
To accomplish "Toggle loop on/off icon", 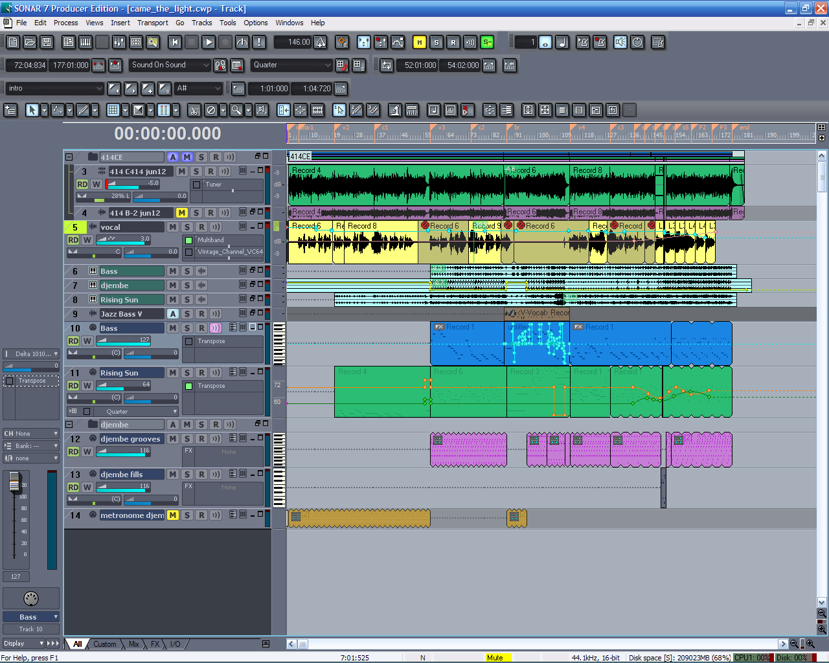I will (387, 65).
